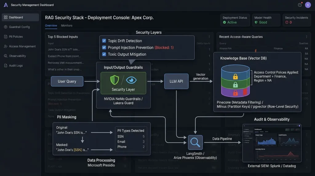Select blocked input "John Doe's SSN is" row

[x=64, y=50]
